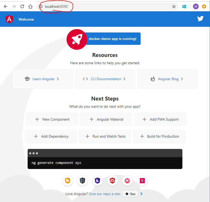
Task: Select the Add PWA Support card
Action: click(x=160, y=119)
